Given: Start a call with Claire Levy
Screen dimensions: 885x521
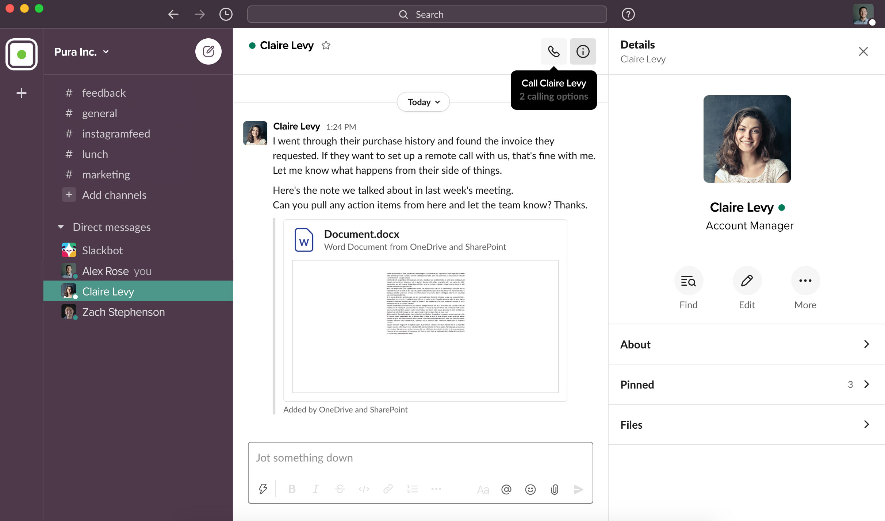Looking at the screenshot, I should 553,51.
